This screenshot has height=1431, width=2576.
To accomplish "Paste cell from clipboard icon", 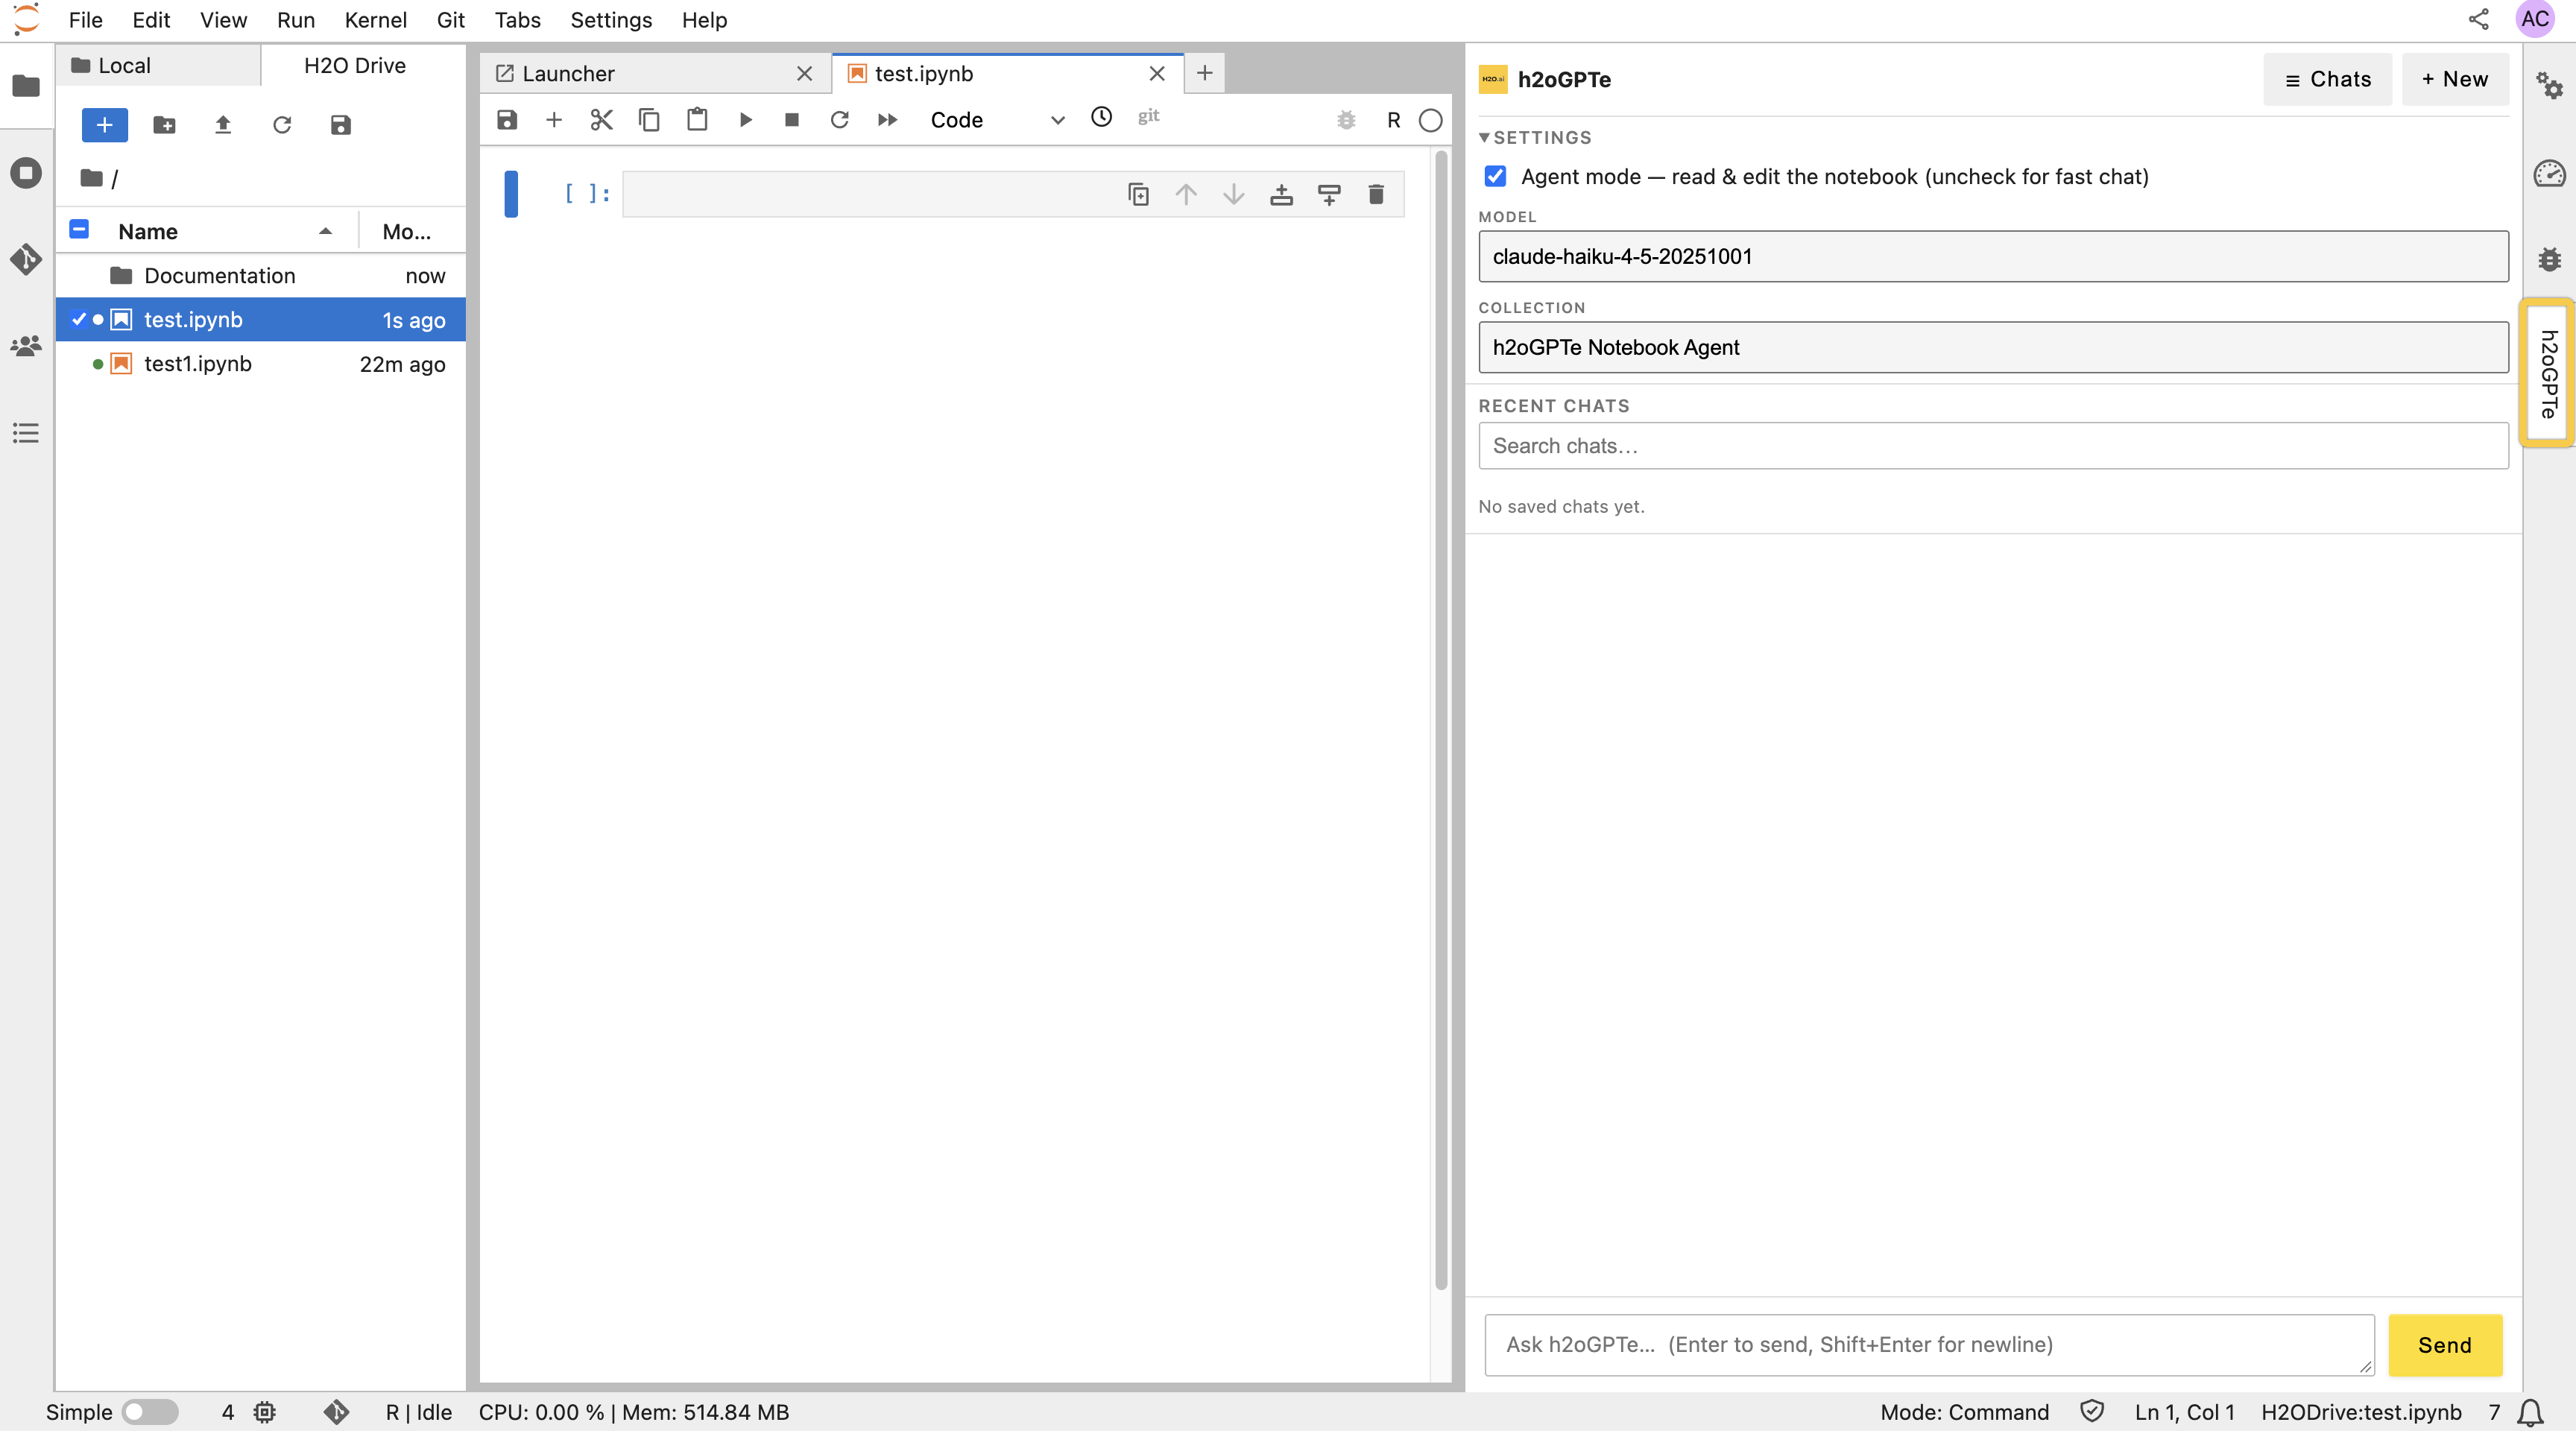I will pos(697,120).
